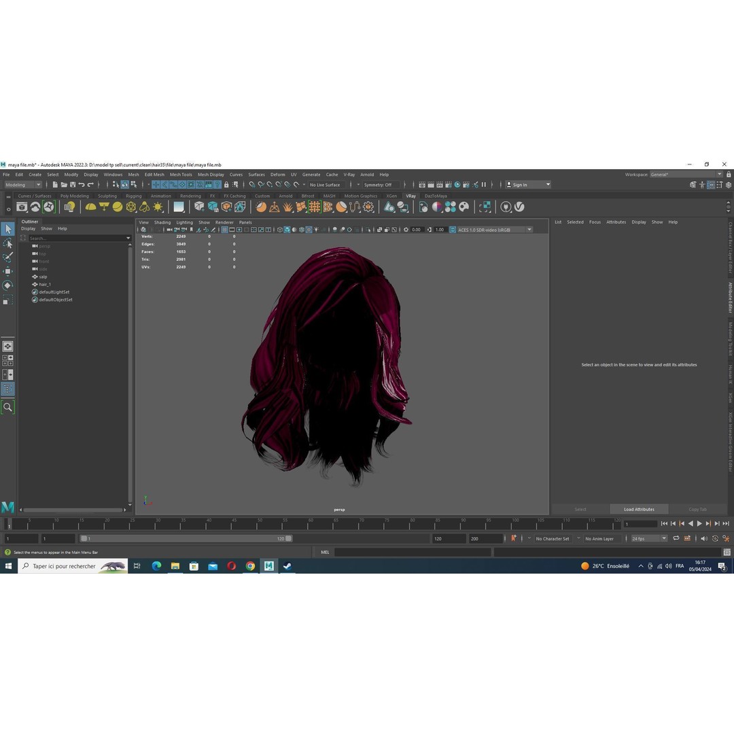734x734 pixels.
Task: Click the set key bookmark icon
Action: (514, 538)
